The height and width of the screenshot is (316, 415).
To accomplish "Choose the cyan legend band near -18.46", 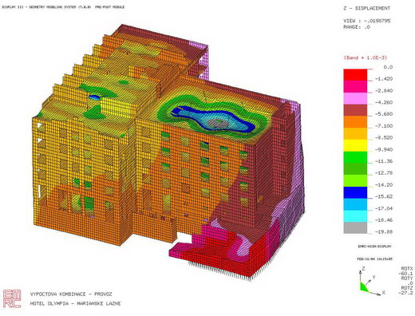I will (355, 216).
